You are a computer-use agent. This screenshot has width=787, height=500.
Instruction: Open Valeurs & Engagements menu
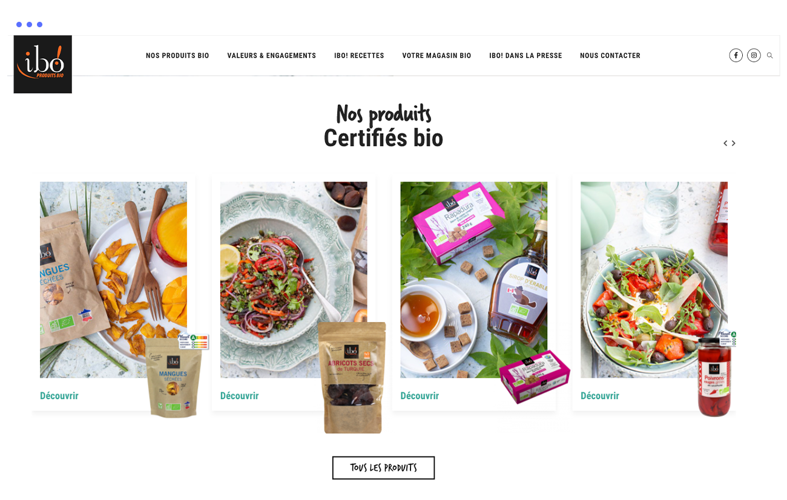tap(272, 56)
